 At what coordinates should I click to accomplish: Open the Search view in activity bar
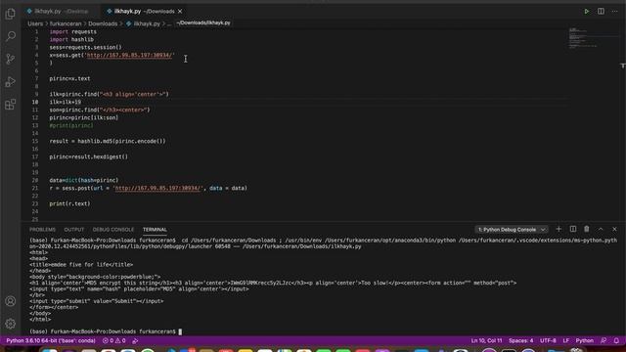pyautogui.click(x=11, y=36)
